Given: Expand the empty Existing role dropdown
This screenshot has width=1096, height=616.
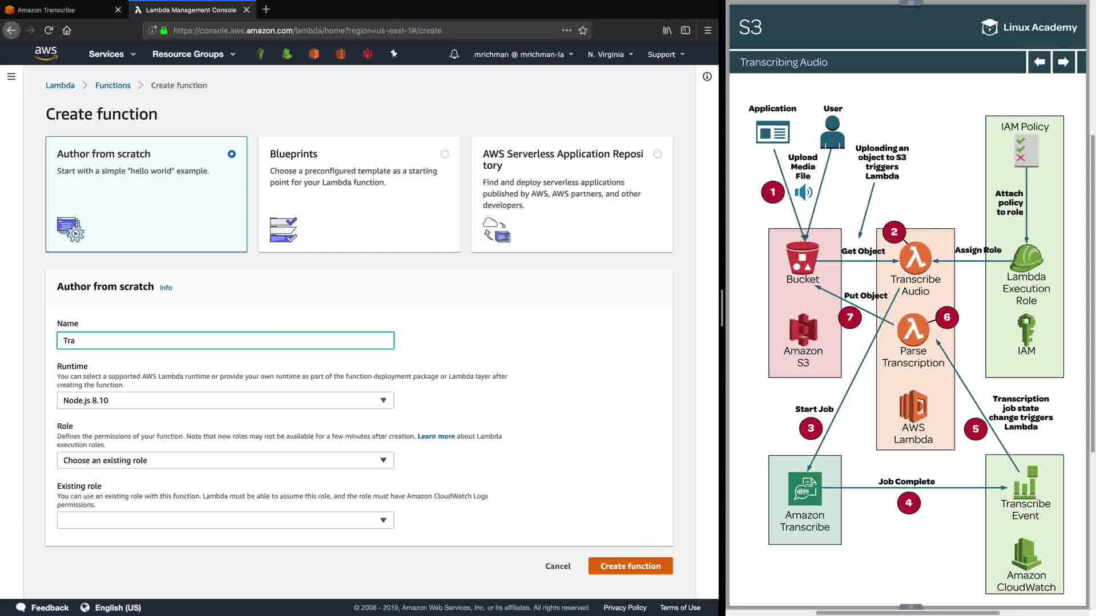Looking at the screenshot, I should pyautogui.click(x=225, y=520).
